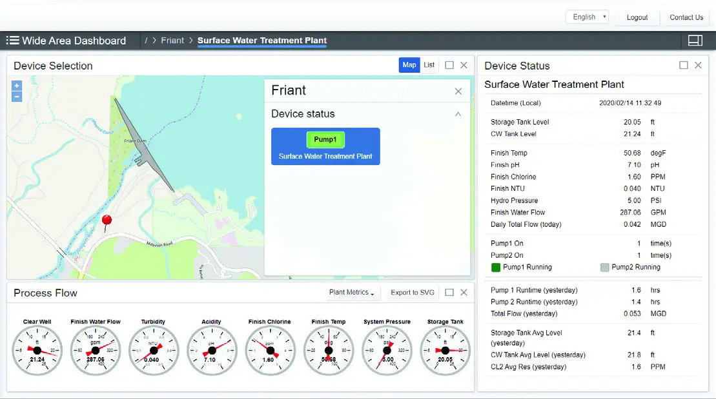
Task: Select the Surface Water Treatment Plant breadcrumb
Action: [261, 40]
